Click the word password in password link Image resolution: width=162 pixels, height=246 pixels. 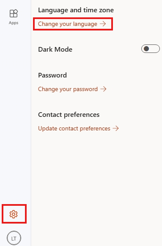point(85,89)
